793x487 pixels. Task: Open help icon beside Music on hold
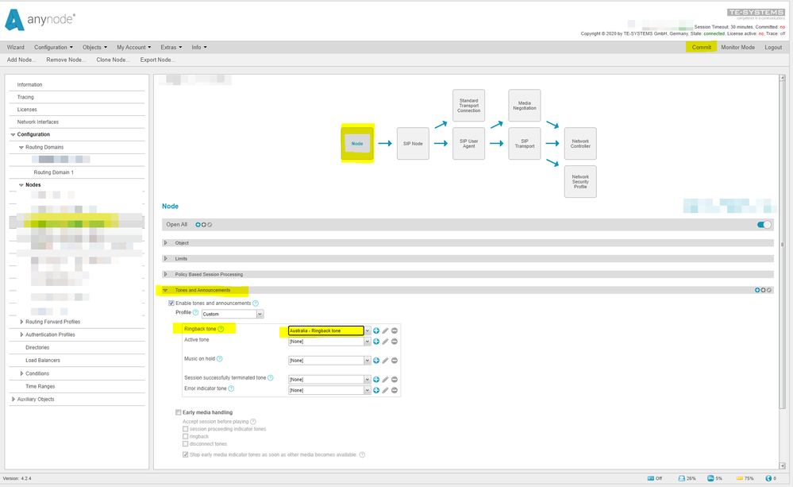[x=220, y=359]
